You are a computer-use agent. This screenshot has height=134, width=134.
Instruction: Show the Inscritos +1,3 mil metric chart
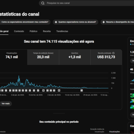[x=75, y=57]
